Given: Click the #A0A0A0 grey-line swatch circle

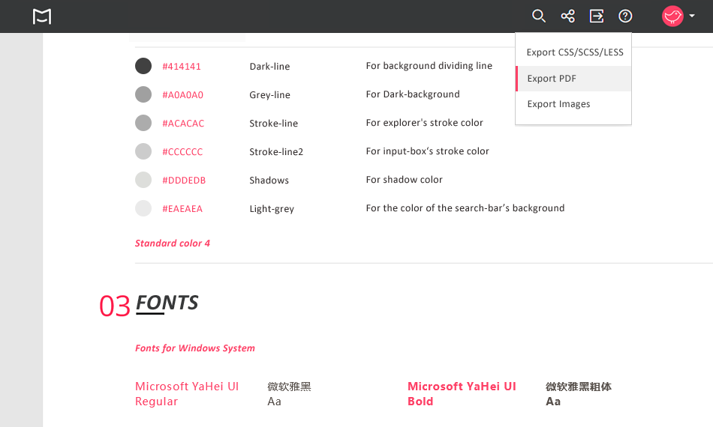Looking at the screenshot, I should coord(143,94).
